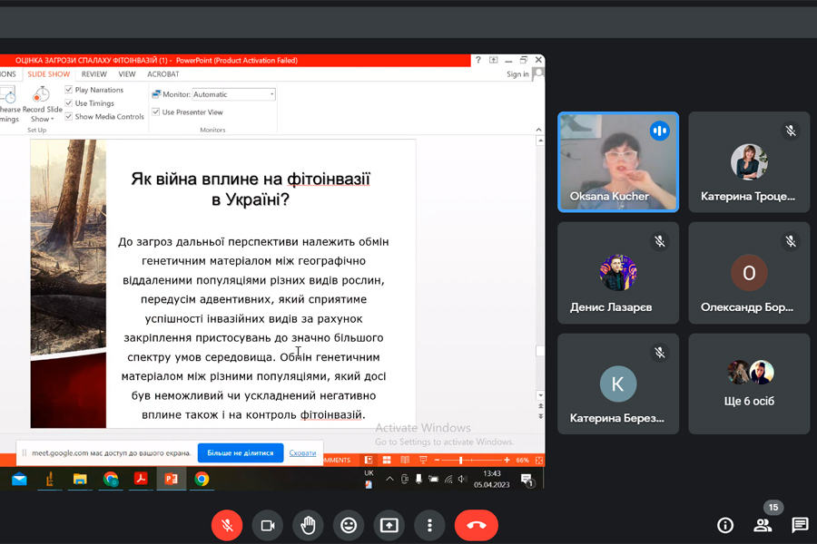Image resolution: width=817 pixels, height=544 pixels.
Task: Open the notification center icon
Action: click(527, 480)
